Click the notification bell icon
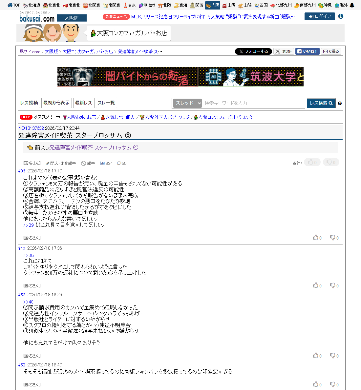Viewport: 361px width, 390px height. [x=352, y=5]
